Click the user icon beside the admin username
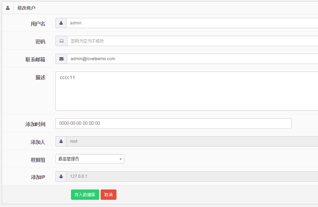The image size is (318, 207). point(61,23)
